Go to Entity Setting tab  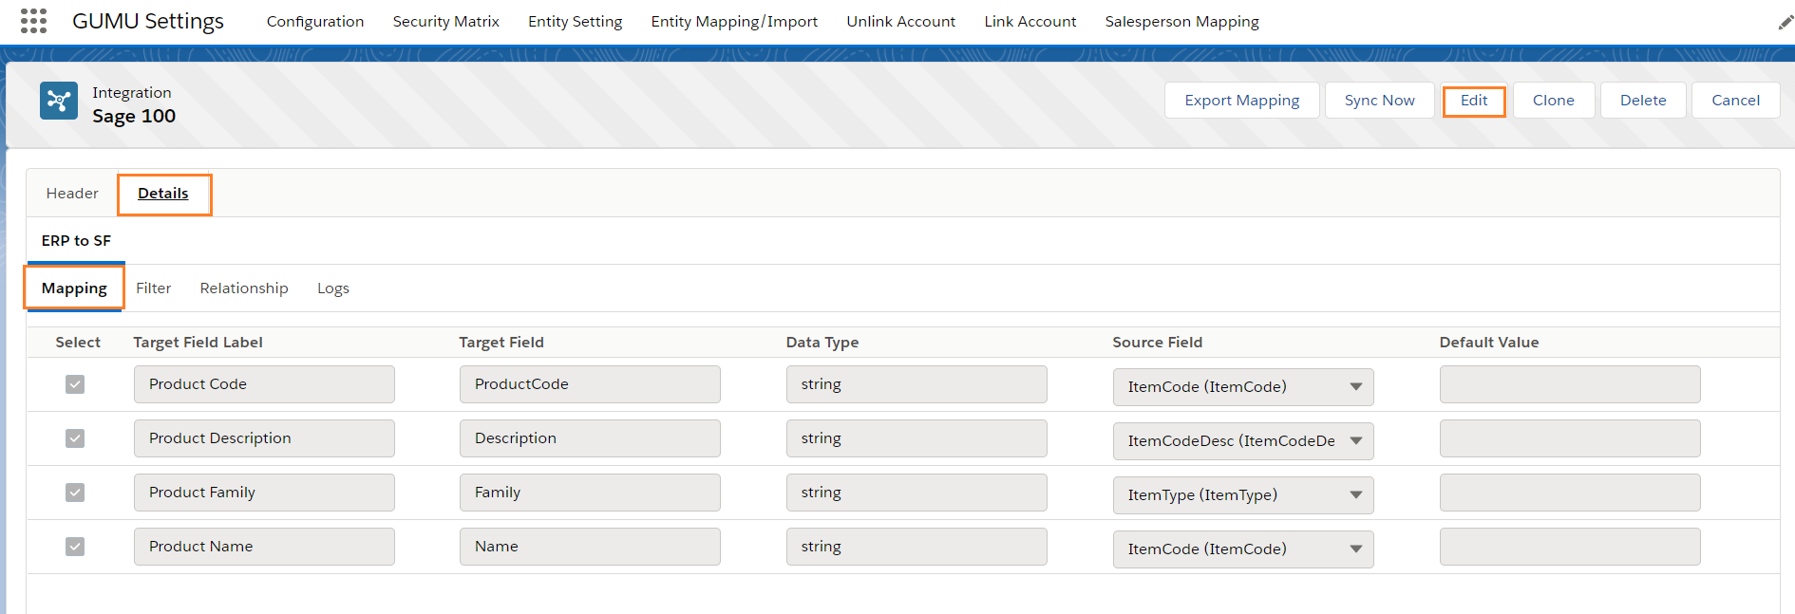[x=576, y=22]
